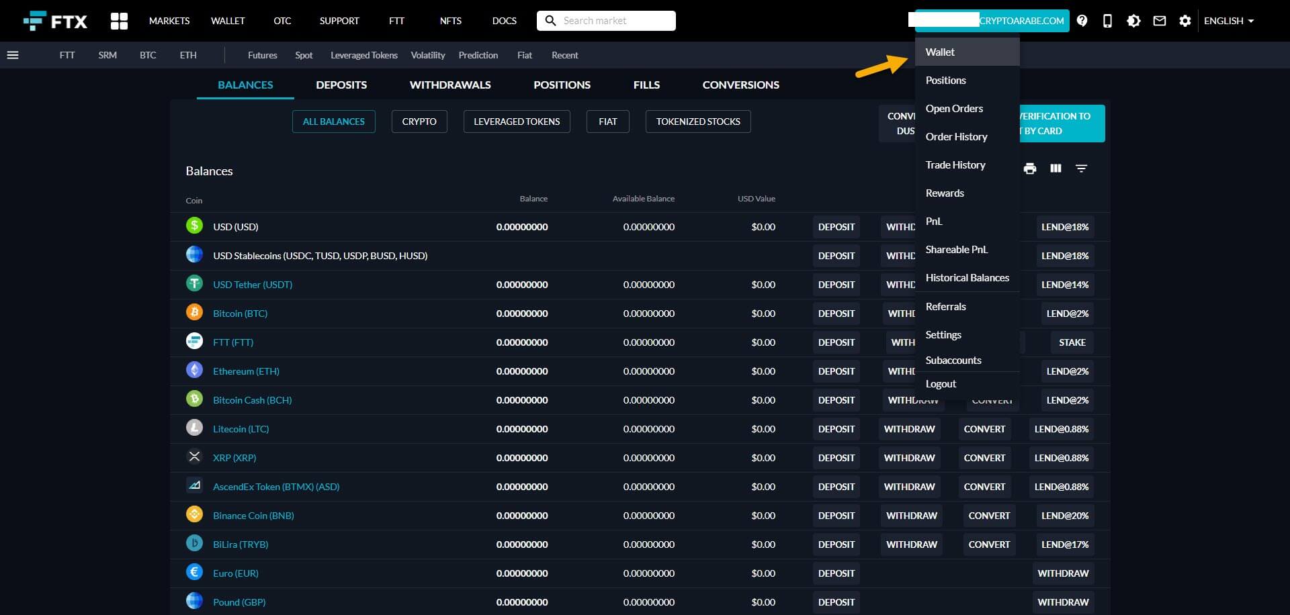Click the help question mark icon
Image resolution: width=1290 pixels, height=615 pixels.
[1082, 21]
